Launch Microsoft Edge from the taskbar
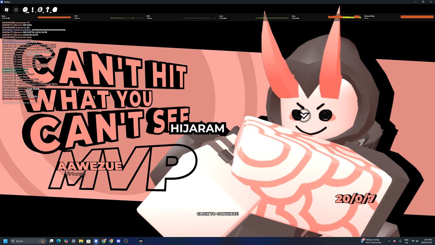Viewport: 435px width, 245px height. pyautogui.click(x=58, y=241)
